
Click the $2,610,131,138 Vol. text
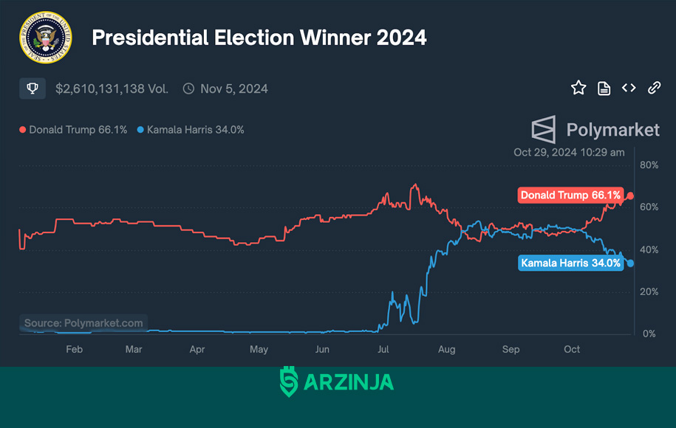112,89
